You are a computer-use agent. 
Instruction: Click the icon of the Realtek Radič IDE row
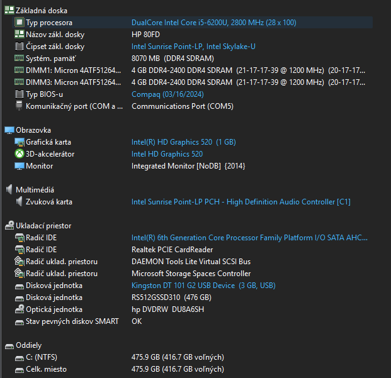coord(19,250)
